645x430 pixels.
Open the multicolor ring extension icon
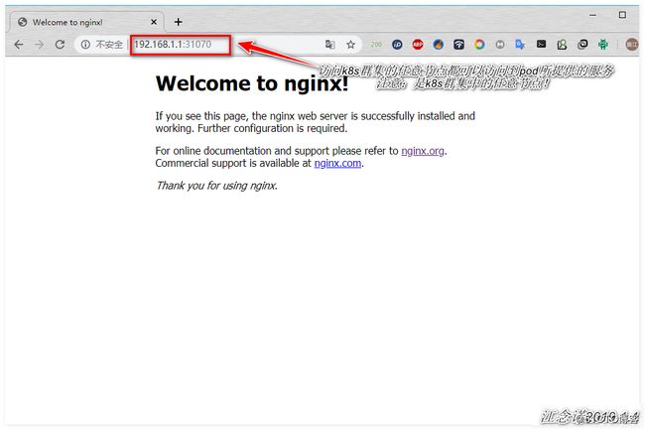point(479,45)
